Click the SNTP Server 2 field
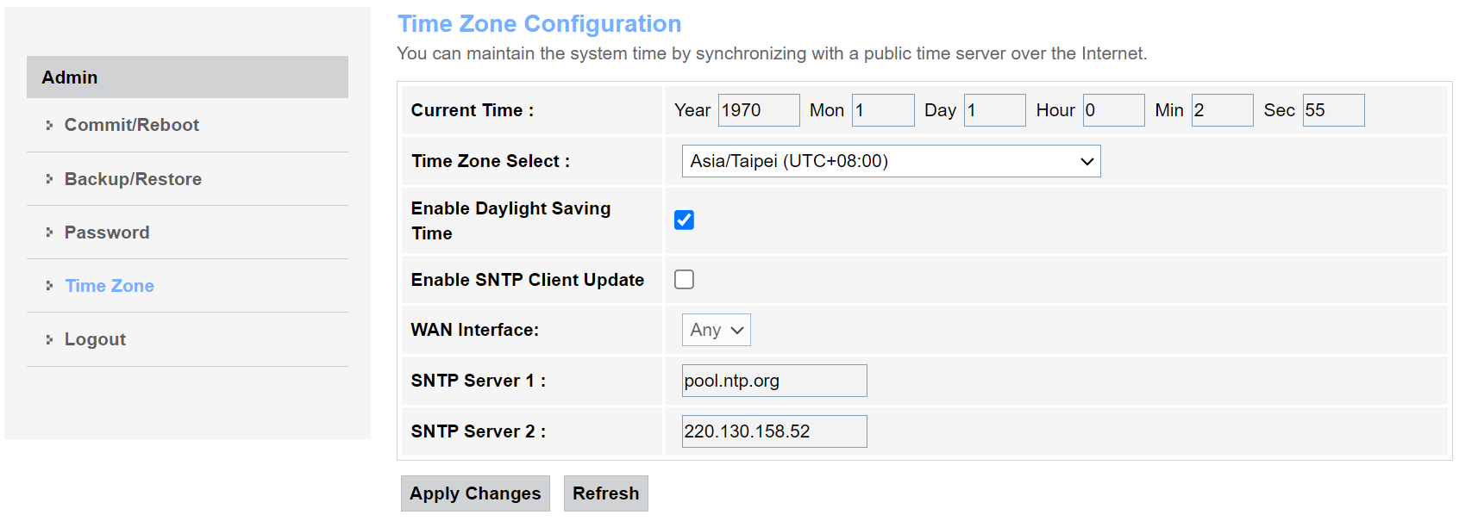Viewport: 1459px width, 521px height. click(773, 431)
